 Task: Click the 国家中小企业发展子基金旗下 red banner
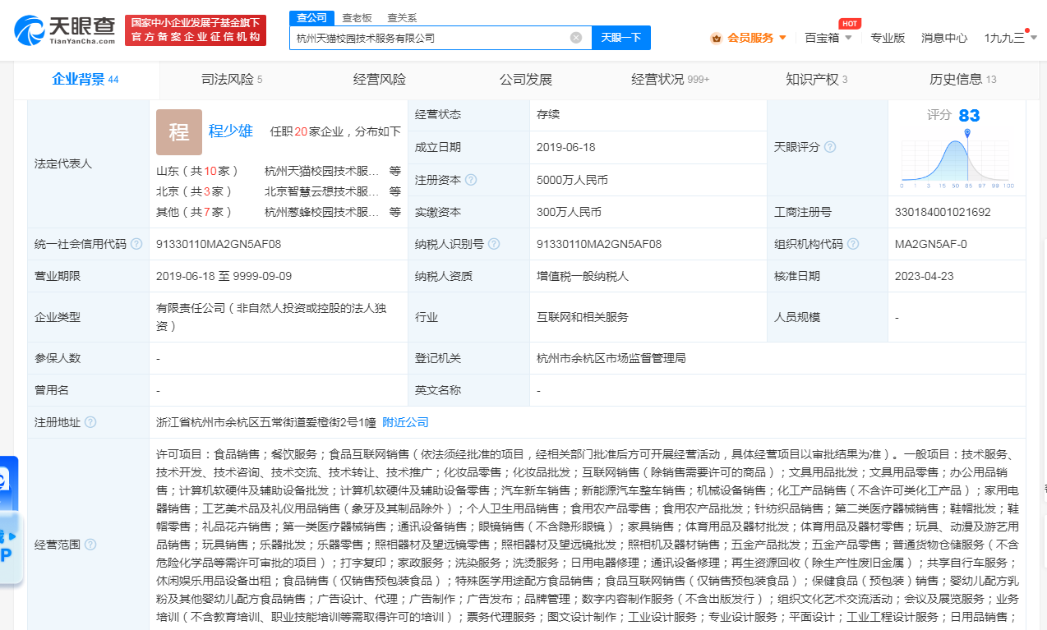(196, 30)
